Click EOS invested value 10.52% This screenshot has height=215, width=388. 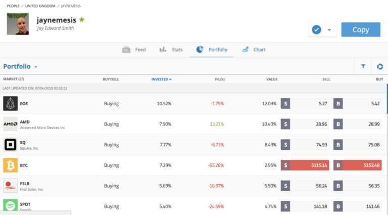point(164,104)
